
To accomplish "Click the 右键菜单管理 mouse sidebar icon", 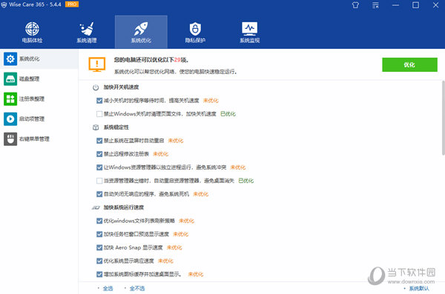I will [10, 139].
